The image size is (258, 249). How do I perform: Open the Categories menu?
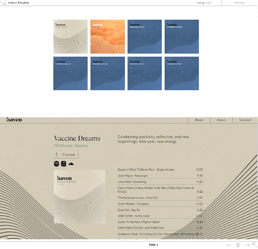pyautogui.click(x=203, y=3)
